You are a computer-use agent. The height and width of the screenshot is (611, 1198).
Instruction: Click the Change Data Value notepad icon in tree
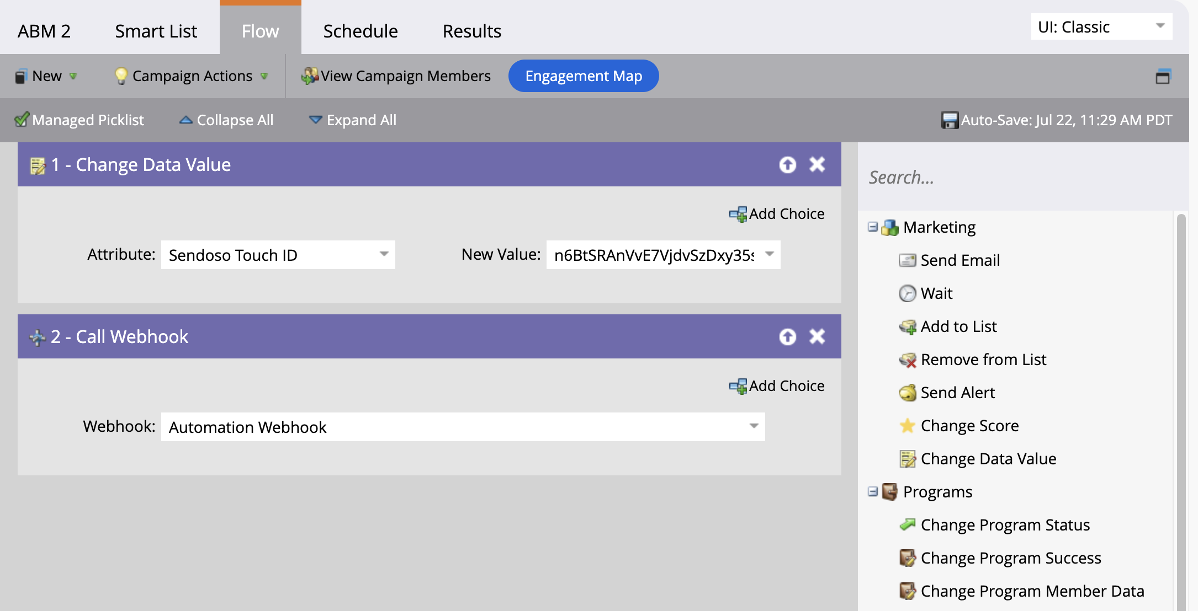(908, 459)
